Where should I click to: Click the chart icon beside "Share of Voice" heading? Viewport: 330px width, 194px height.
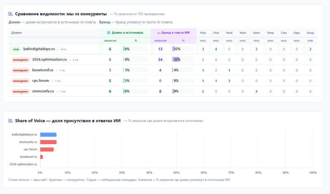[x=11, y=121]
